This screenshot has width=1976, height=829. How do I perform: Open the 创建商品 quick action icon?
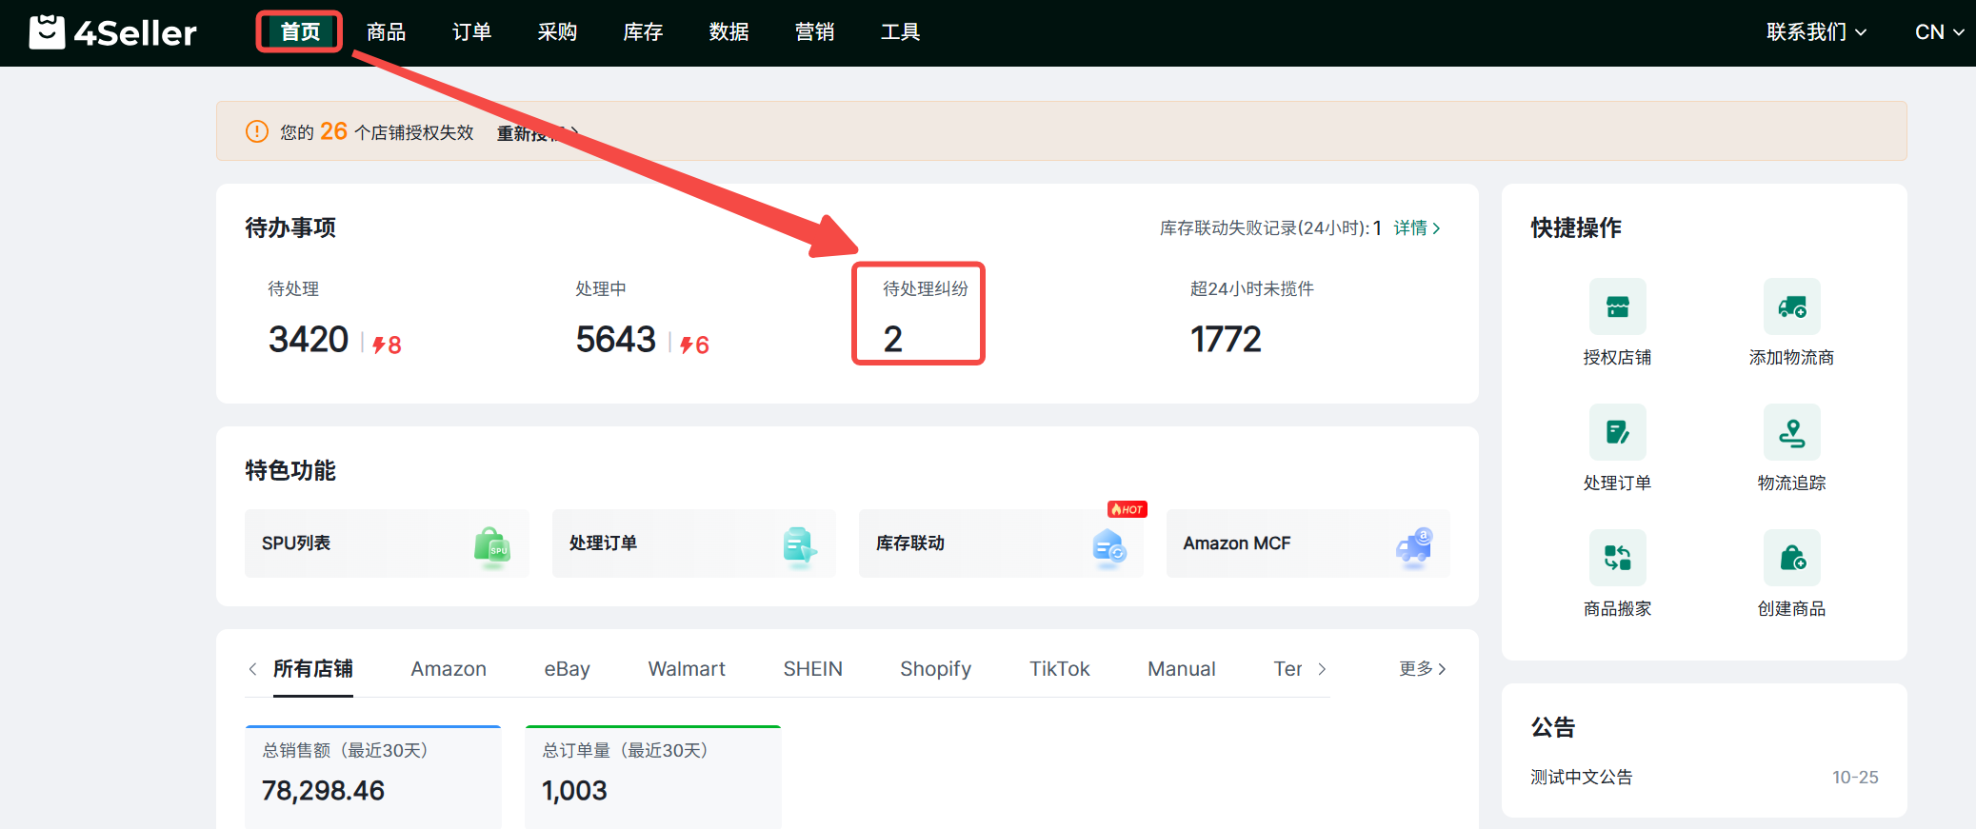tap(1791, 558)
